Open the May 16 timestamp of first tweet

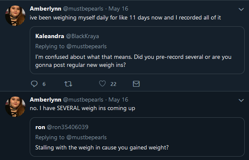click(118, 9)
